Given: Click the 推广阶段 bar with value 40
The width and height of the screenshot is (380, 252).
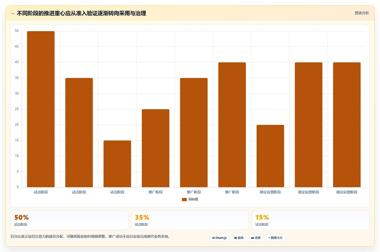Looking at the screenshot, I should pos(232,125).
